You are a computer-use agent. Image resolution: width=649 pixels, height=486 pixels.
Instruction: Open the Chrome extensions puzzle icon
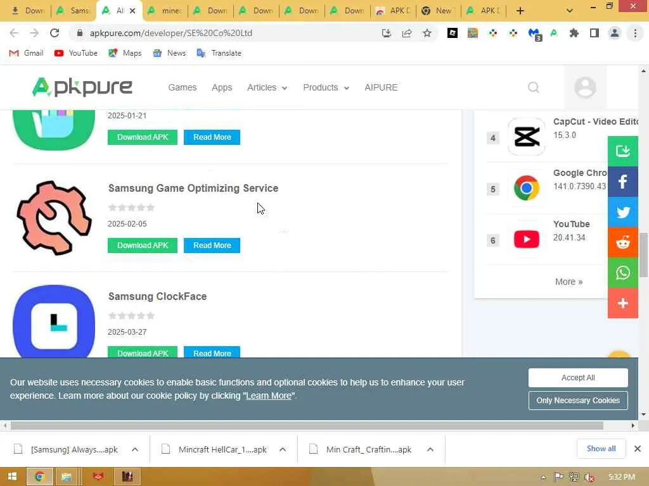click(574, 33)
